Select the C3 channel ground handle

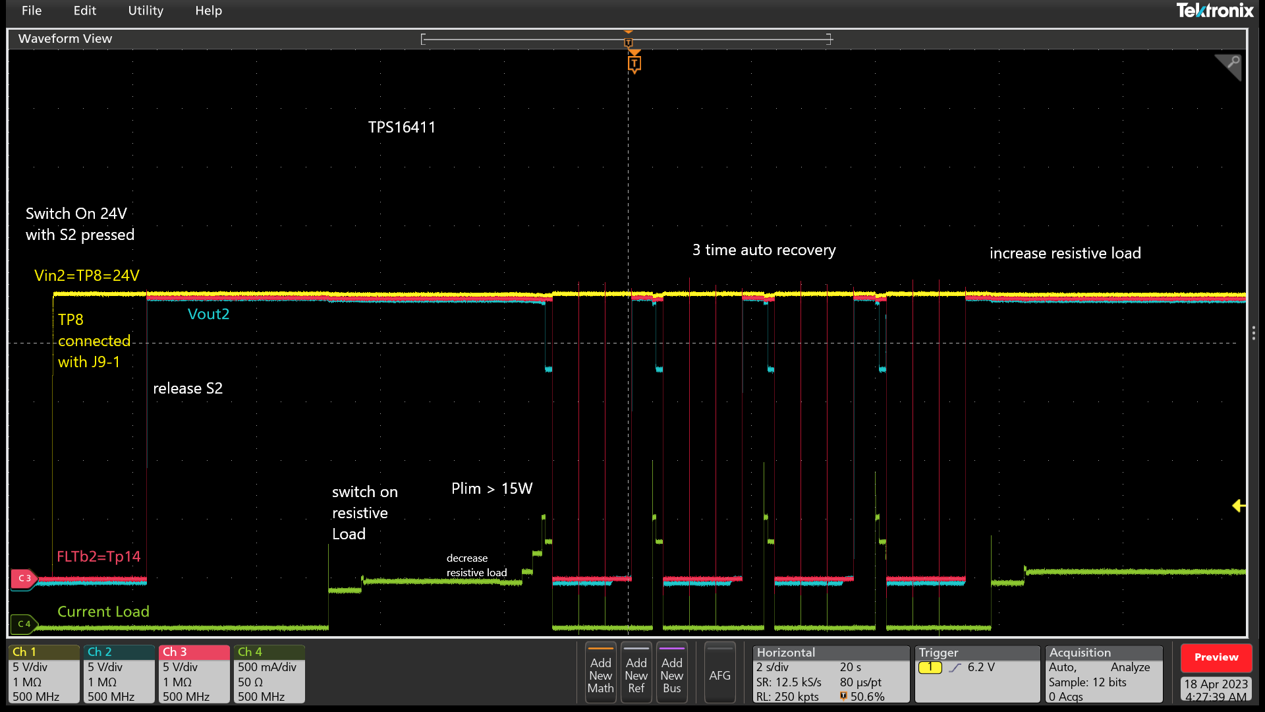24,578
